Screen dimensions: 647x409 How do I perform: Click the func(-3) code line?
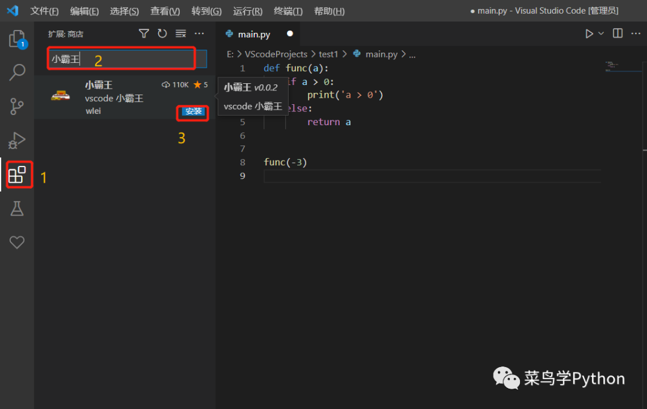point(285,162)
